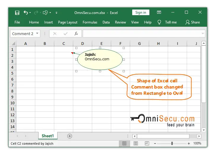The width and height of the screenshot is (214, 156).
Task: Click the Touch/Mouse mode icon
Action: (x=45, y=13)
